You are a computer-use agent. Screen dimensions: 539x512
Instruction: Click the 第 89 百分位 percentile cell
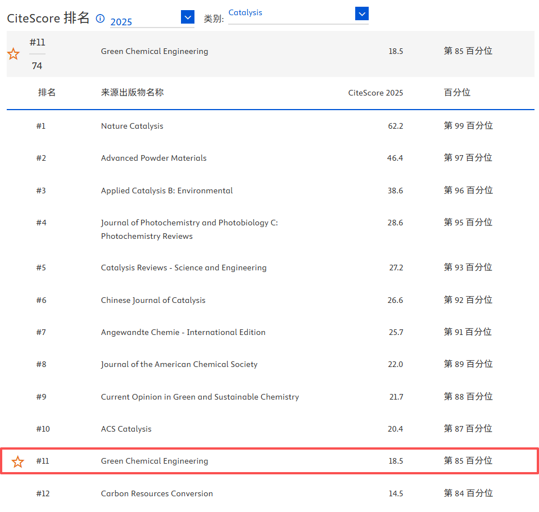coord(468,364)
